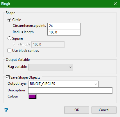Open help via the blue question mark icon
Image resolution: width=120 pixels, height=117 pixels.
pyautogui.click(x=6, y=110)
